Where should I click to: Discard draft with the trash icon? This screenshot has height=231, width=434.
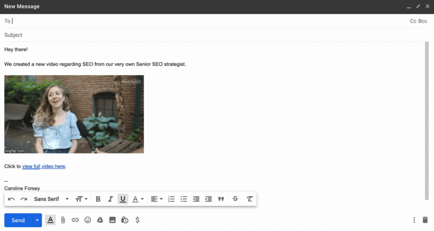click(425, 220)
